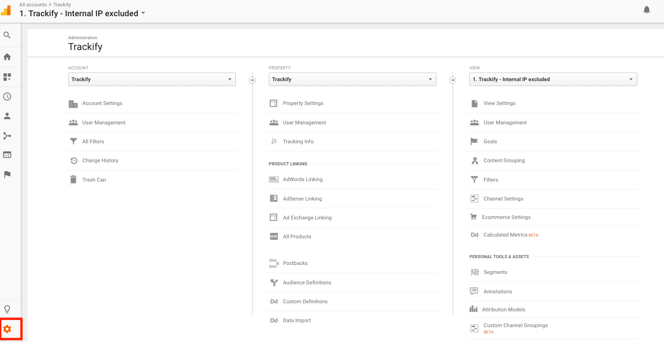
Task: Click the AdSense Linking icon
Action: coord(274,198)
